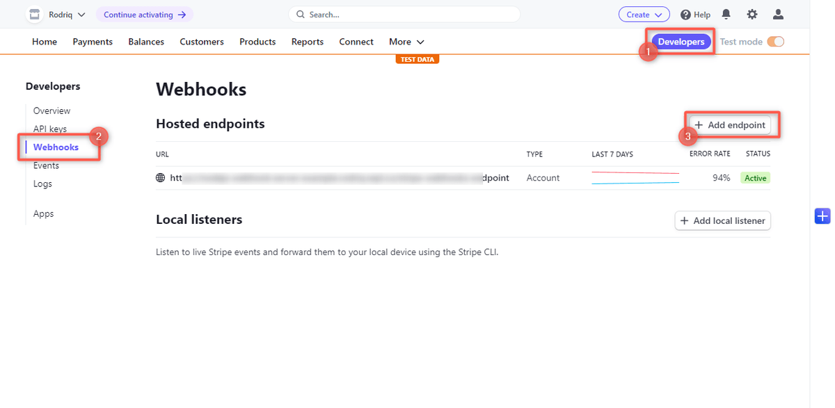This screenshot has height=408, width=835.
Task: Click the globe icon beside the webhook URL
Action: click(x=161, y=177)
